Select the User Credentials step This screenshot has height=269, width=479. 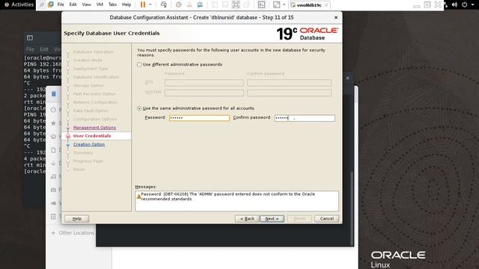pos(92,136)
